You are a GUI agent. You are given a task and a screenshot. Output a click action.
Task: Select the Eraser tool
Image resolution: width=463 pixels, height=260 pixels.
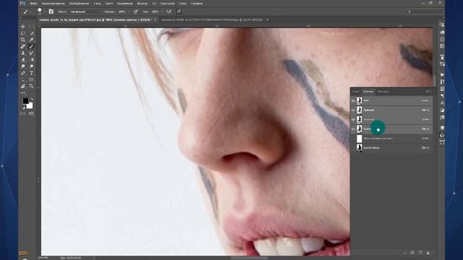[22, 60]
